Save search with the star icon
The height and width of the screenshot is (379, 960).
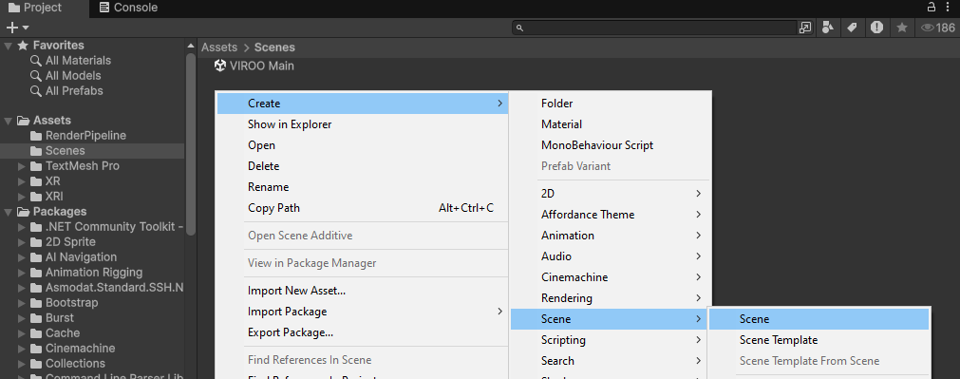tap(902, 28)
